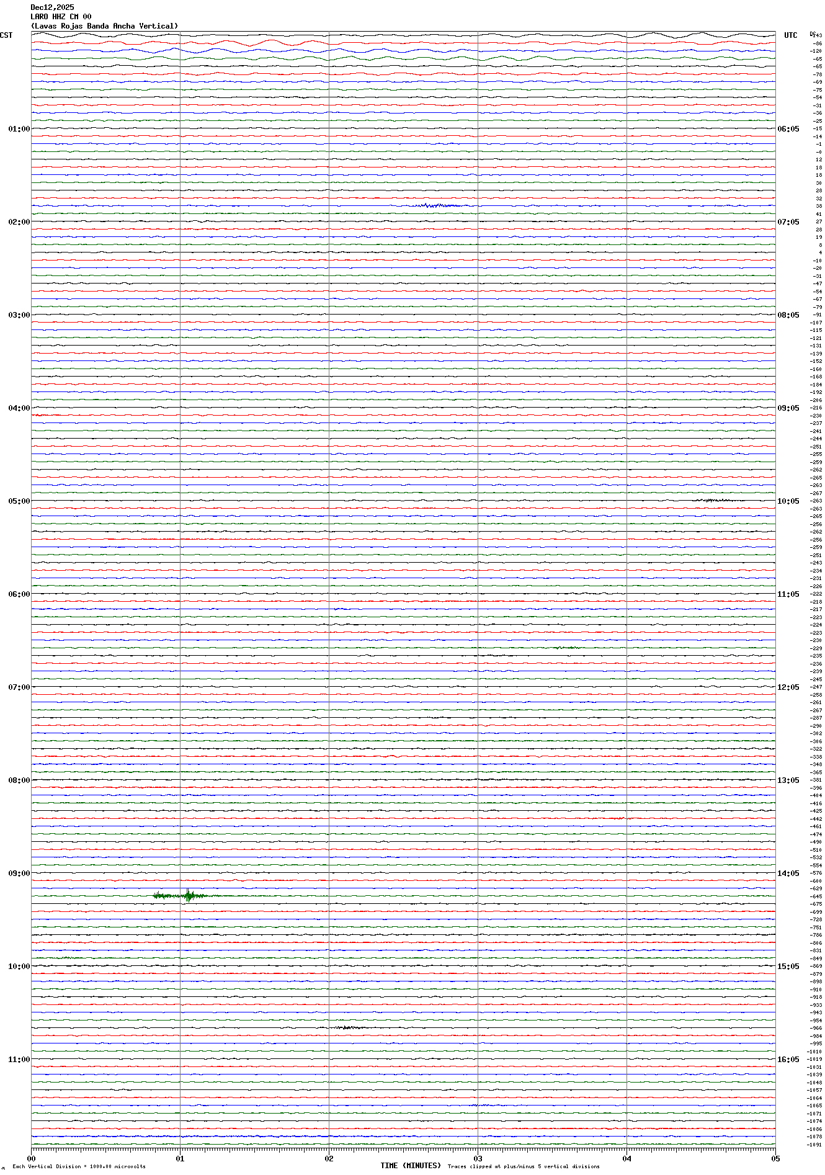Click the 16:05 UTC time label
Screen dimensions: 825x1175
pos(788,1060)
